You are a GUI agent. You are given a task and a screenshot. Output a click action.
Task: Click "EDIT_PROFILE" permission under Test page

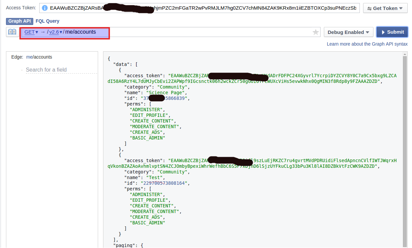coord(149,200)
